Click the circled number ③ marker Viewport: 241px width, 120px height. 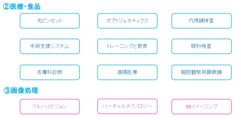tap(7, 90)
